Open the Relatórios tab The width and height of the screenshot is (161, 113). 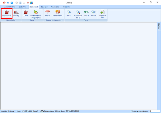(67, 7)
